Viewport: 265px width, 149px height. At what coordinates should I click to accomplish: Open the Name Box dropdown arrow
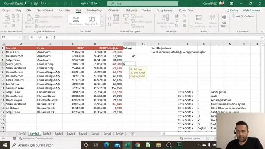click(x=20, y=38)
